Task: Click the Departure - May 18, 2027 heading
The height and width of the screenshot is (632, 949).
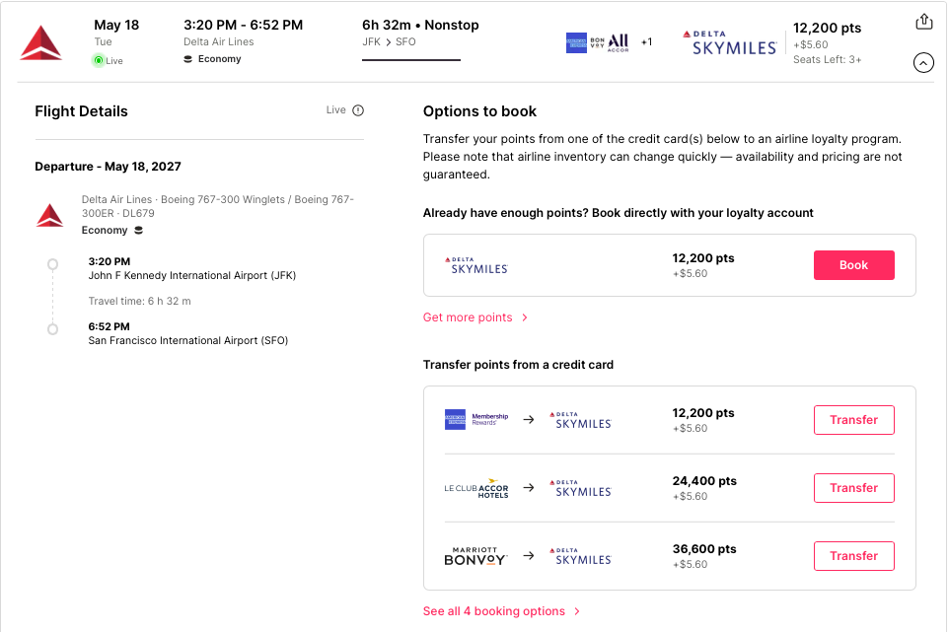Action: point(108,167)
